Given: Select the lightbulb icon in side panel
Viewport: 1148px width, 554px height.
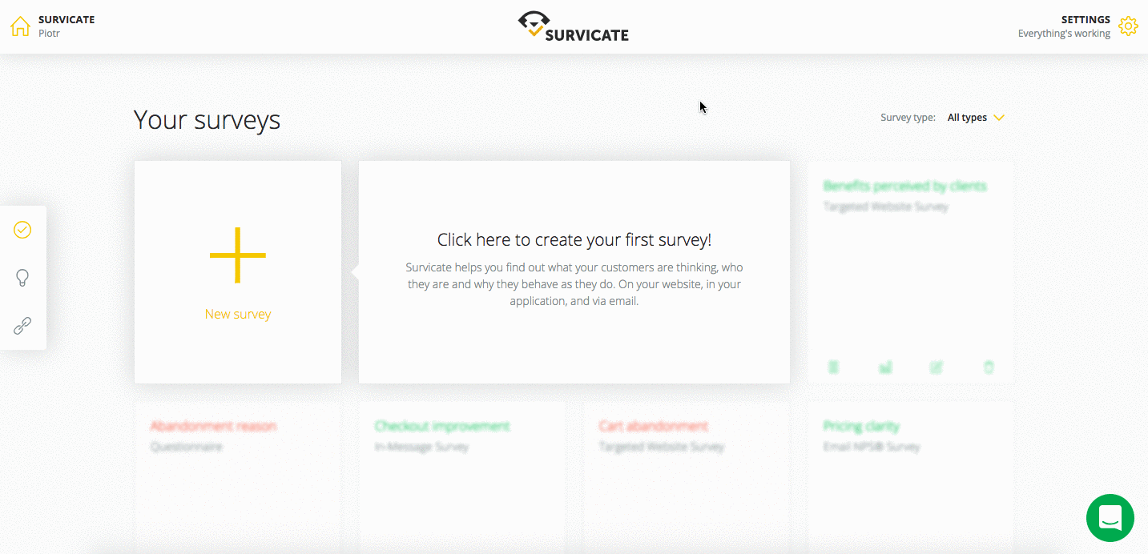Looking at the screenshot, I should point(22,278).
